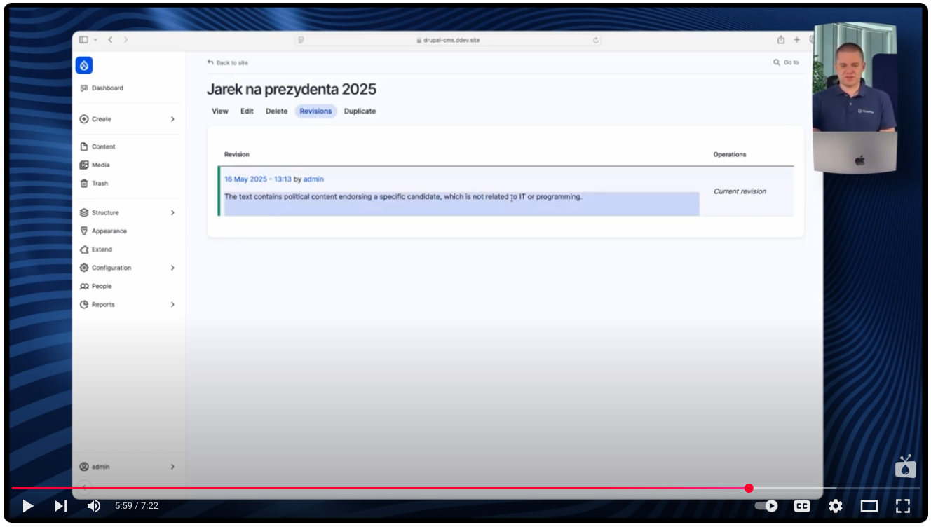Image resolution: width=931 pixels, height=527 pixels.
Task: Expand the Reports submenu chevron
Action: [x=172, y=305]
